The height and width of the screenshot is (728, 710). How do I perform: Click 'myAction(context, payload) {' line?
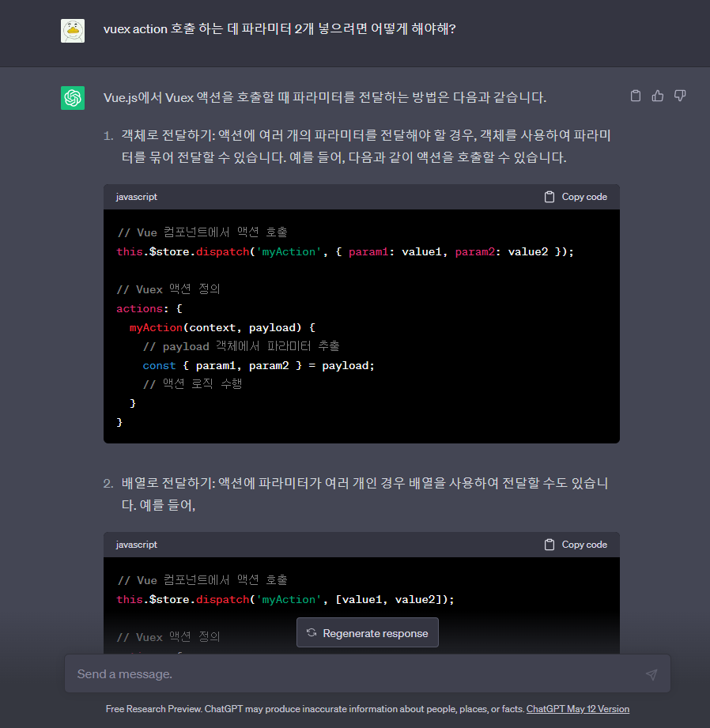pos(222,328)
